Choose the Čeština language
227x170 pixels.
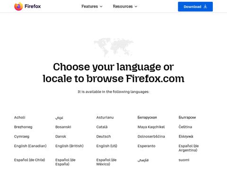[185, 127]
